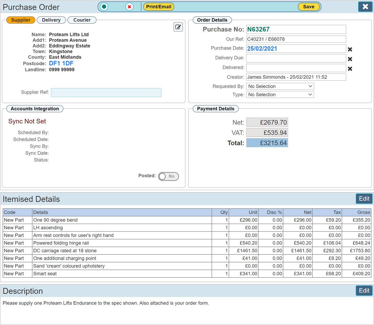Screen dimensions: 374x325
Task: Select 'One additional charging point' row
Action: pos(187,258)
